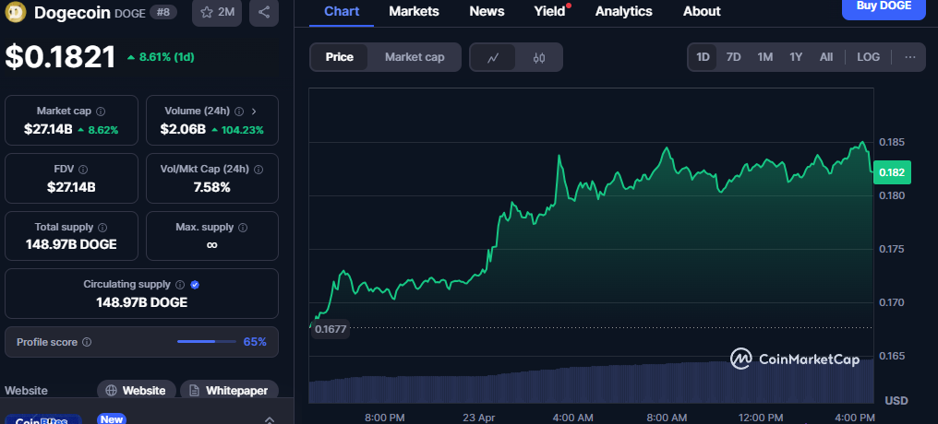Collapse the bottom banner with chevron

click(270, 419)
